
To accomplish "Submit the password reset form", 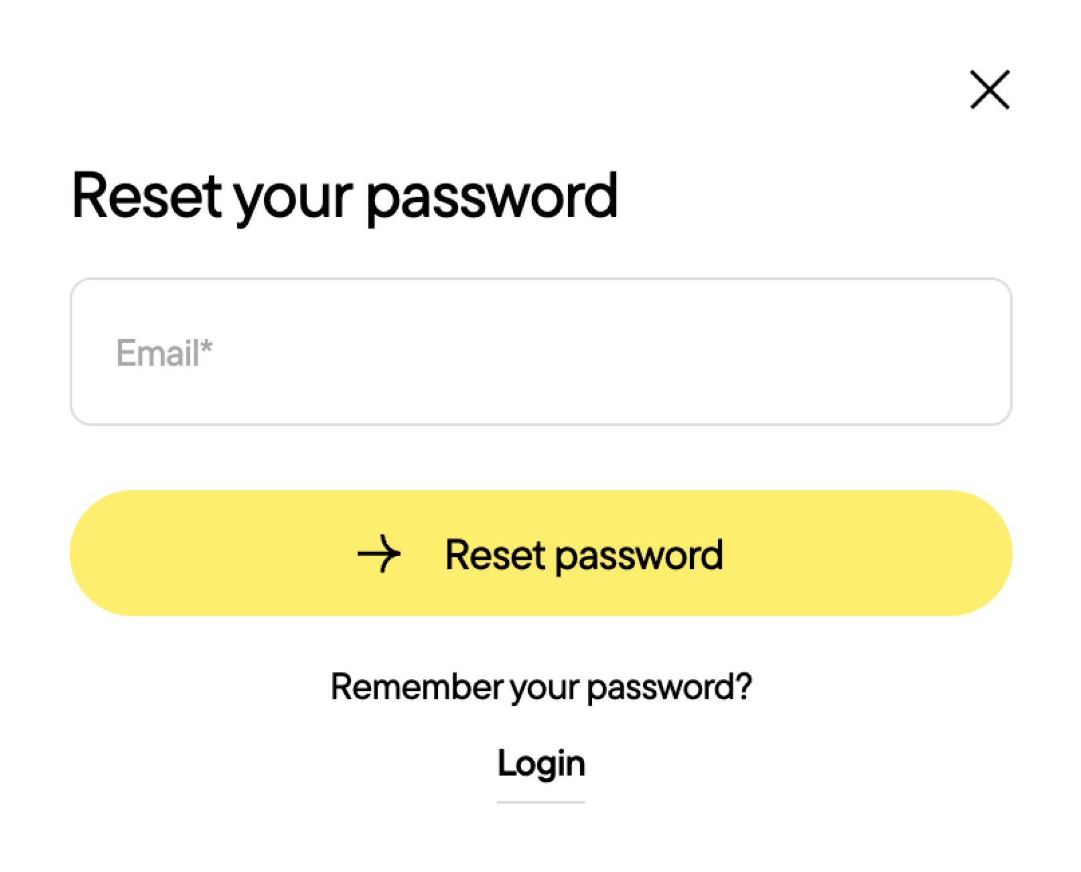I will point(540,553).
